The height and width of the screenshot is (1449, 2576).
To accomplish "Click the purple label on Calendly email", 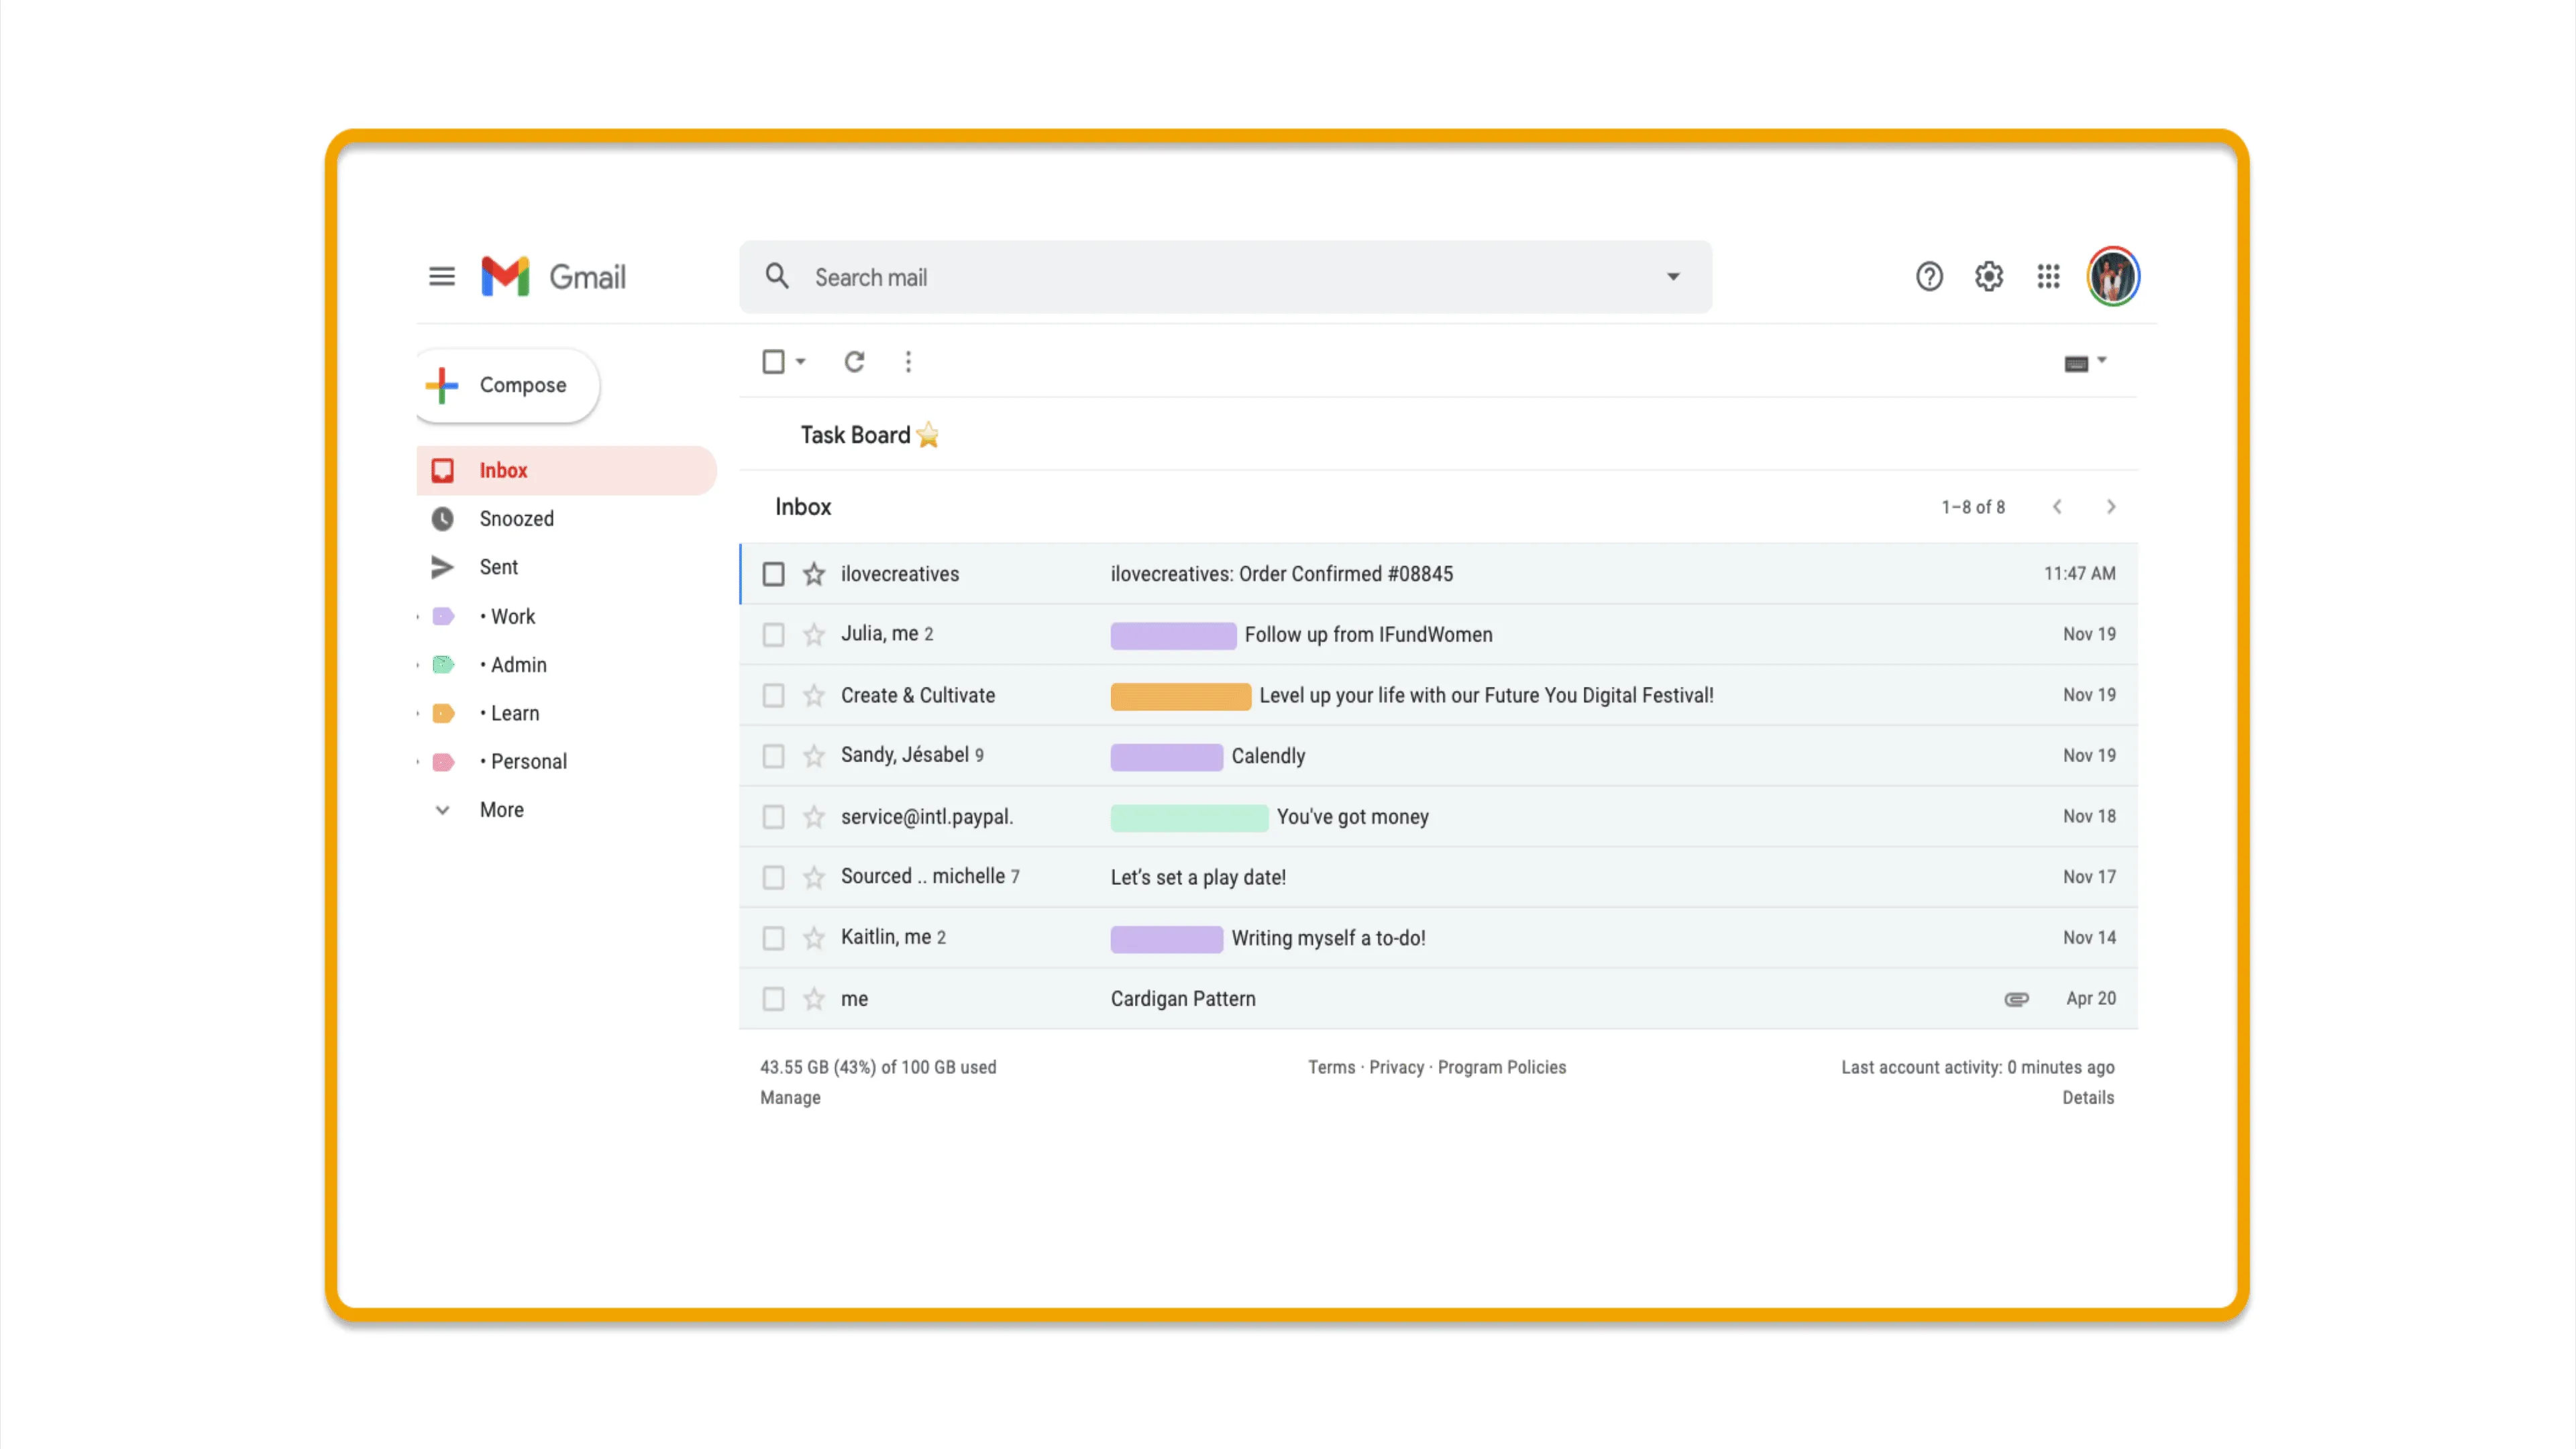I will [1166, 756].
